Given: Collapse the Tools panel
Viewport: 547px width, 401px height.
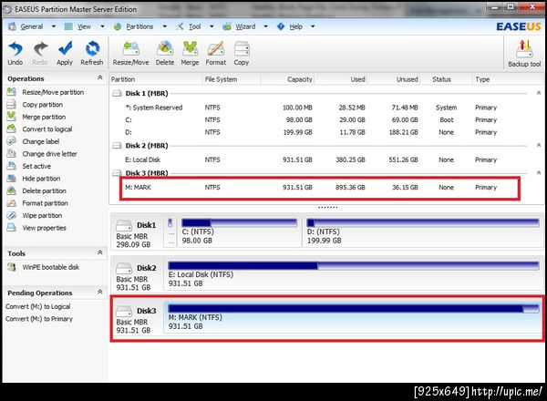Looking at the screenshot, I should [100, 252].
